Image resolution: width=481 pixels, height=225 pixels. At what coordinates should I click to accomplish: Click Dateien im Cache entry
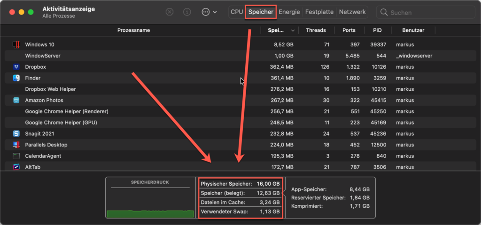(x=240, y=202)
